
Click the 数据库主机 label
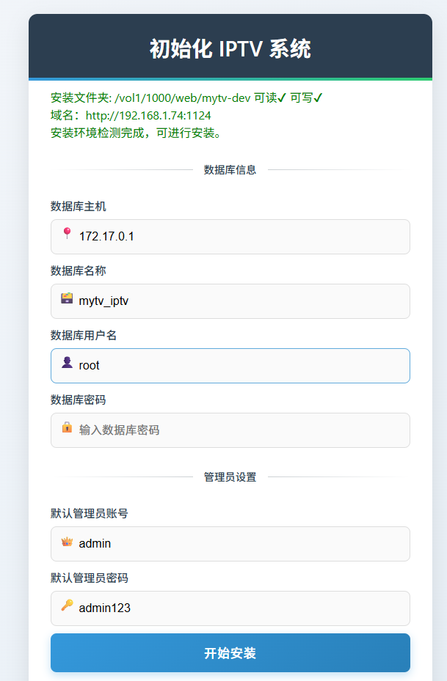(78, 206)
